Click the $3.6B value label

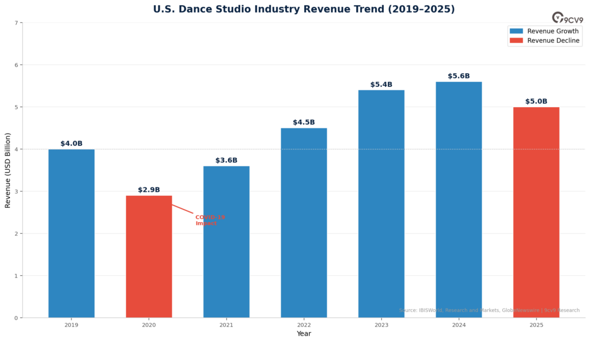point(226,161)
